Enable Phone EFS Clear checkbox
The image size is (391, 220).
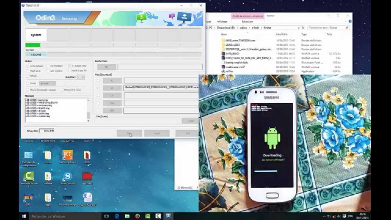(62, 90)
